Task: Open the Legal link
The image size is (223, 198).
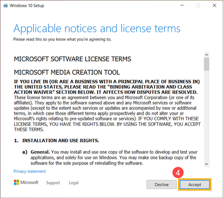Action: tap(74, 183)
